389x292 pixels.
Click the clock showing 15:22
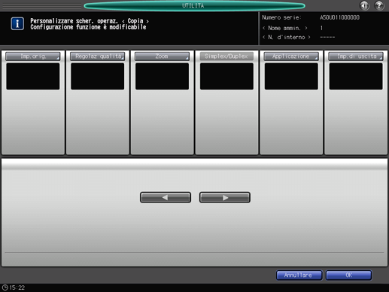point(14,287)
